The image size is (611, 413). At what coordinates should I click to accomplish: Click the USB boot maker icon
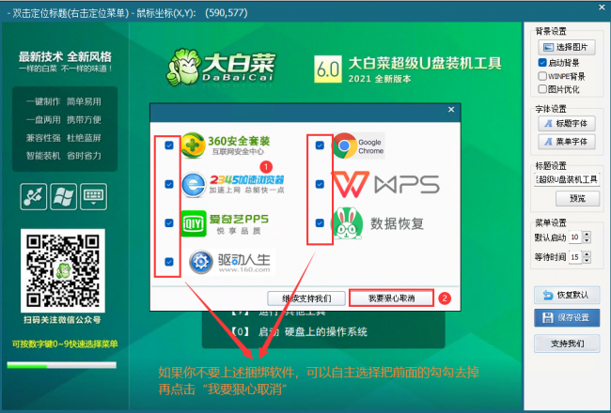coord(34,196)
